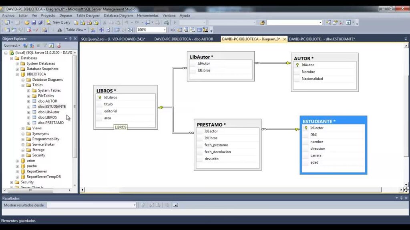410x230 pixels.
Task: Click the diagram's horizontal scrollbar
Action: pyautogui.click(x=240, y=190)
